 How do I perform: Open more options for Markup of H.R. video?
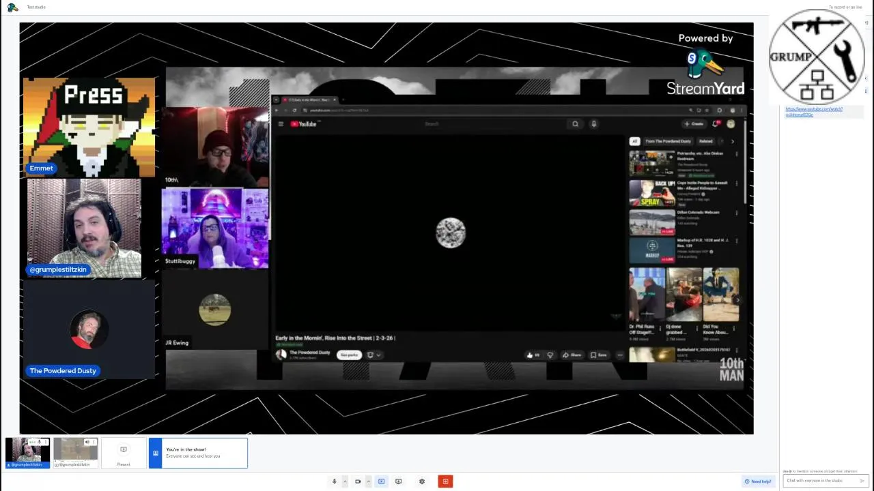point(736,241)
